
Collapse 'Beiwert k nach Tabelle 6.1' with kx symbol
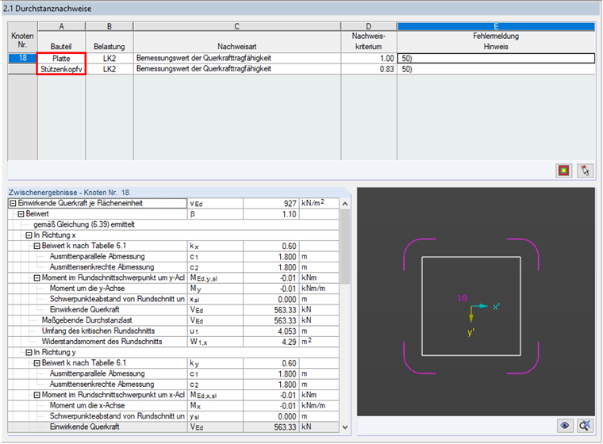[x=37, y=246]
